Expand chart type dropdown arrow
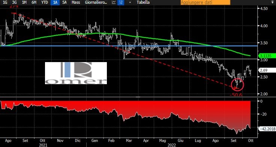The width and height of the screenshot is (276, 147). click(130, 3)
